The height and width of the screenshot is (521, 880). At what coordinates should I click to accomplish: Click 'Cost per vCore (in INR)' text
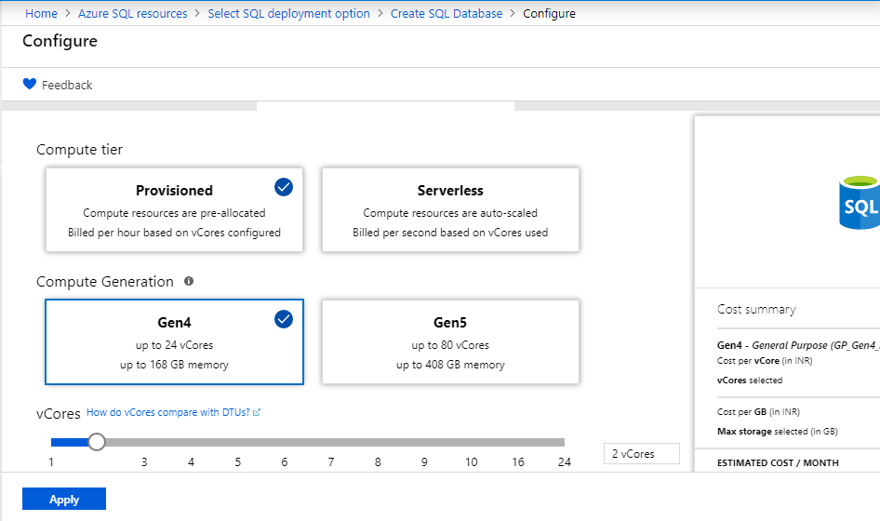(765, 360)
